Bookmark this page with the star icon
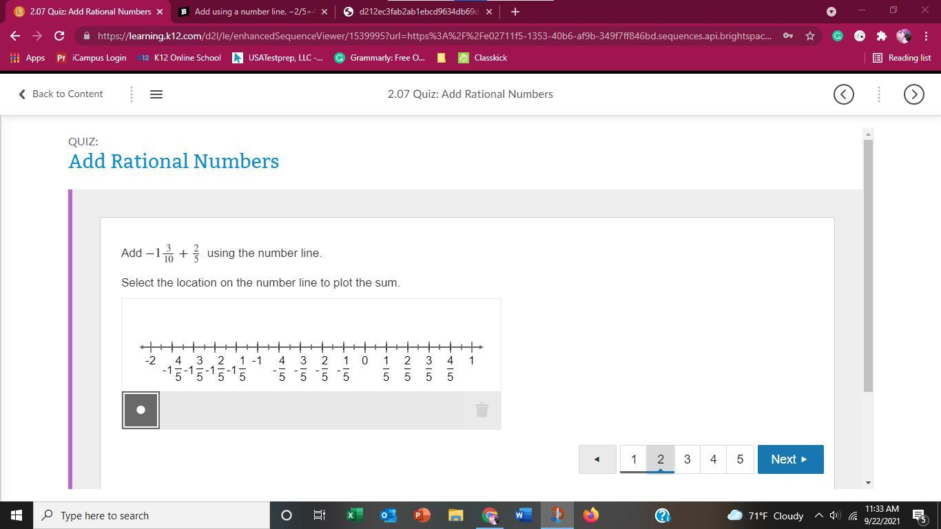 pyautogui.click(x=810, y=36)
